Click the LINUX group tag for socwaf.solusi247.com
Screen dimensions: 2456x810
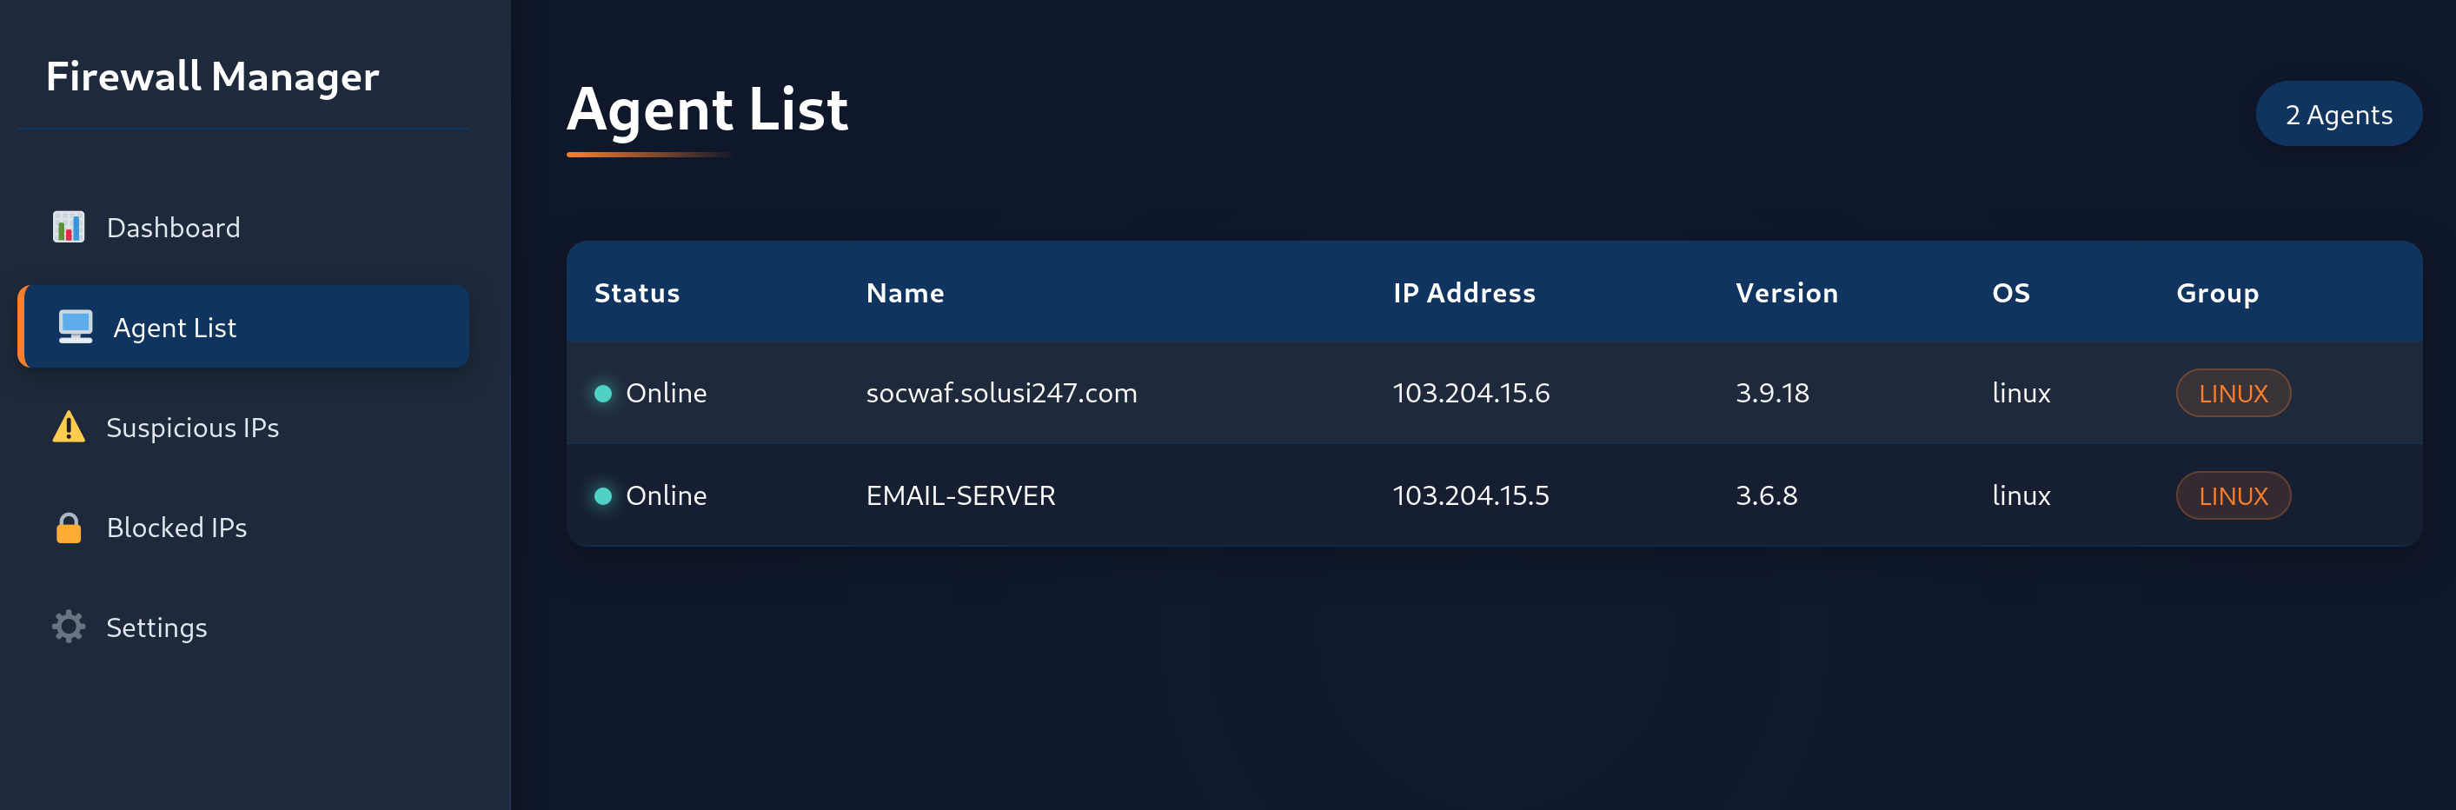click(x=2233, y=394)
